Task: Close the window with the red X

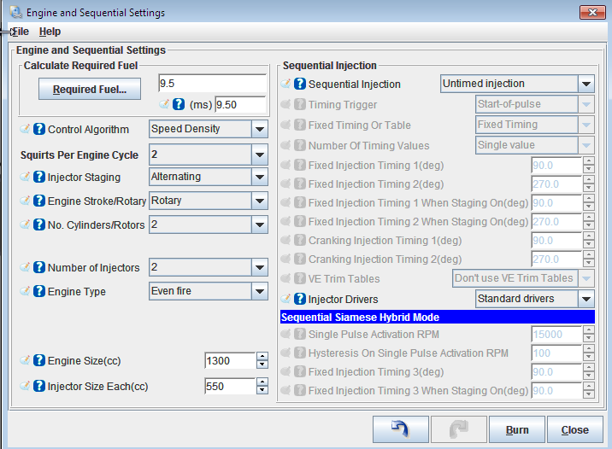Action: [592, 13]
